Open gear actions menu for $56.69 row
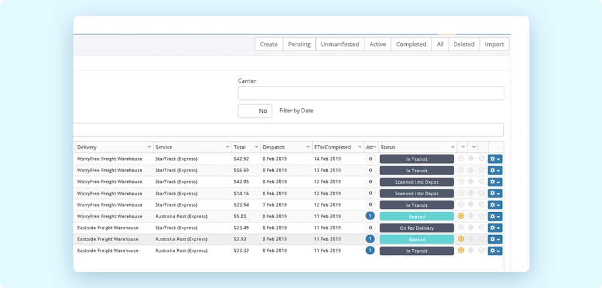Image resolution: width=602 pixels, height=288 pixels. 495,170
